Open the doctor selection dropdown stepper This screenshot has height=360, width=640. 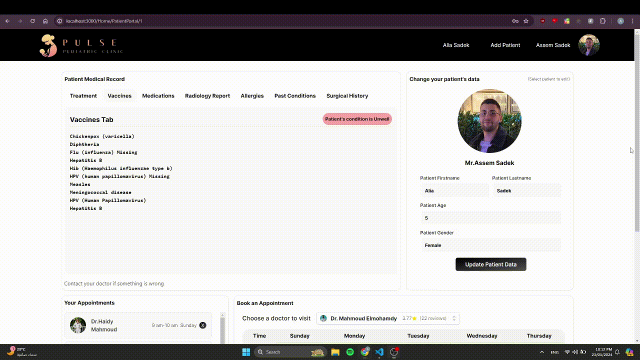454,318
